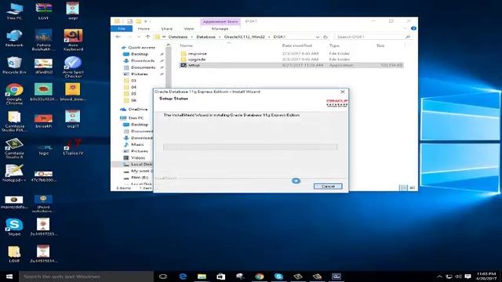Open the Avro Keyboard desktop shortcut
The image size is (502, 282).
pyautogui.click(x=73, y=40)
